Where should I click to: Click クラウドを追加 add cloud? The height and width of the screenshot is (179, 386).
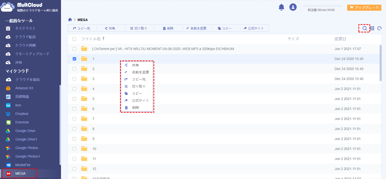click(27, 79)
